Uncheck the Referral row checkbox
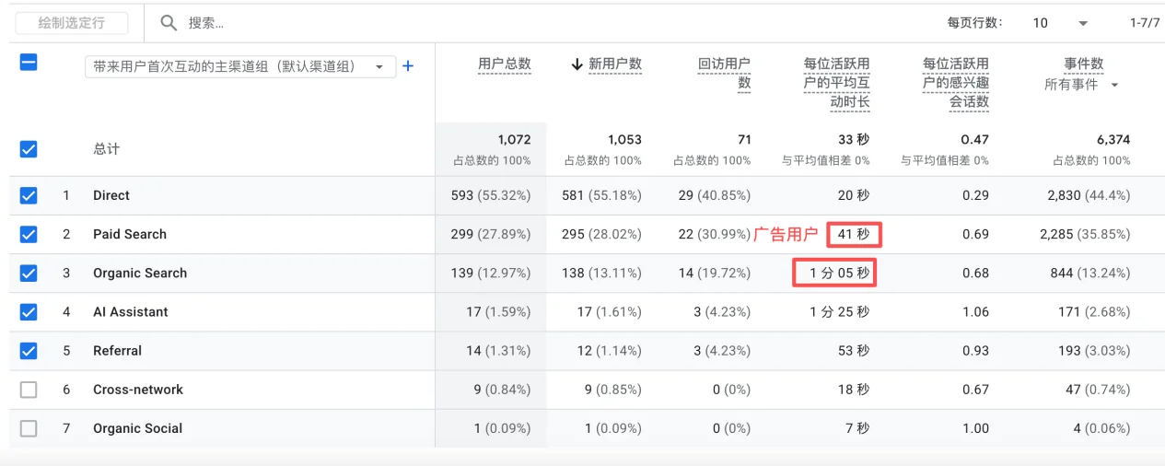The width and height of the screenshot is (1165, 466). (29, 350)
